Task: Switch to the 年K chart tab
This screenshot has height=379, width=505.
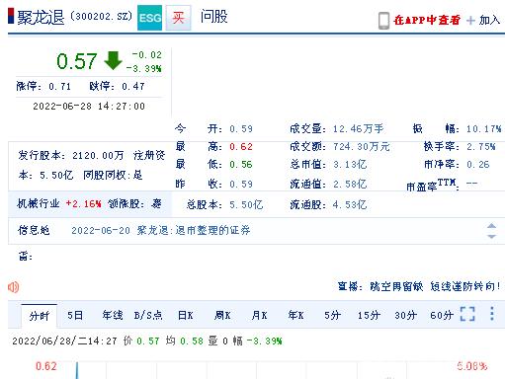Action: tap(295, 316)
